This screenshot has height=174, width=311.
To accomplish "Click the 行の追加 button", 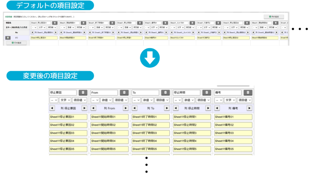I will point(16,43).
